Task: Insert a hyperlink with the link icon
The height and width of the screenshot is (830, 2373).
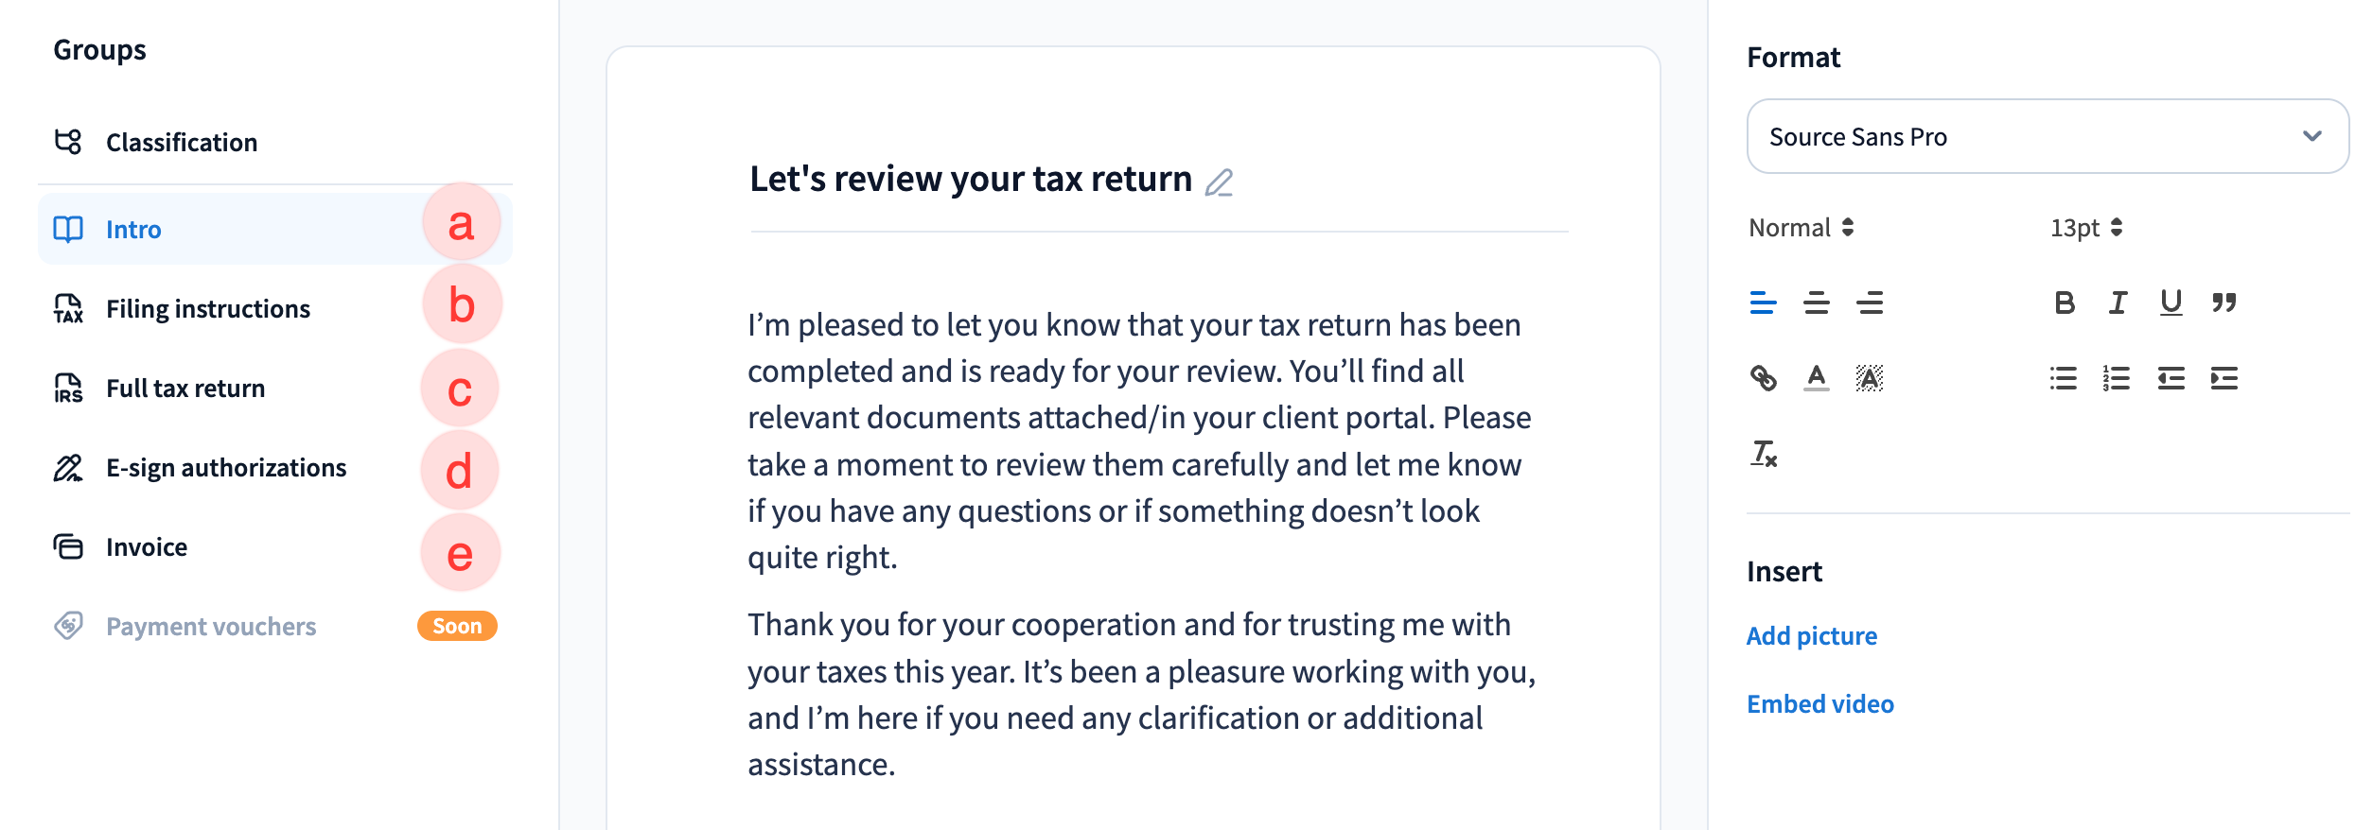Action: [1763, 378]
